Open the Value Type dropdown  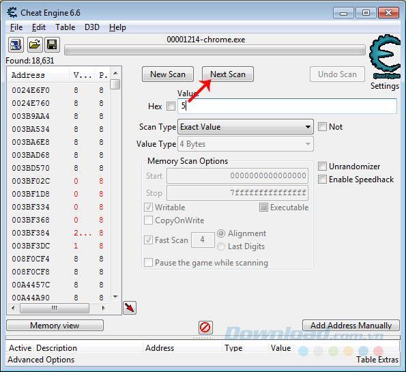coord(246,144)
